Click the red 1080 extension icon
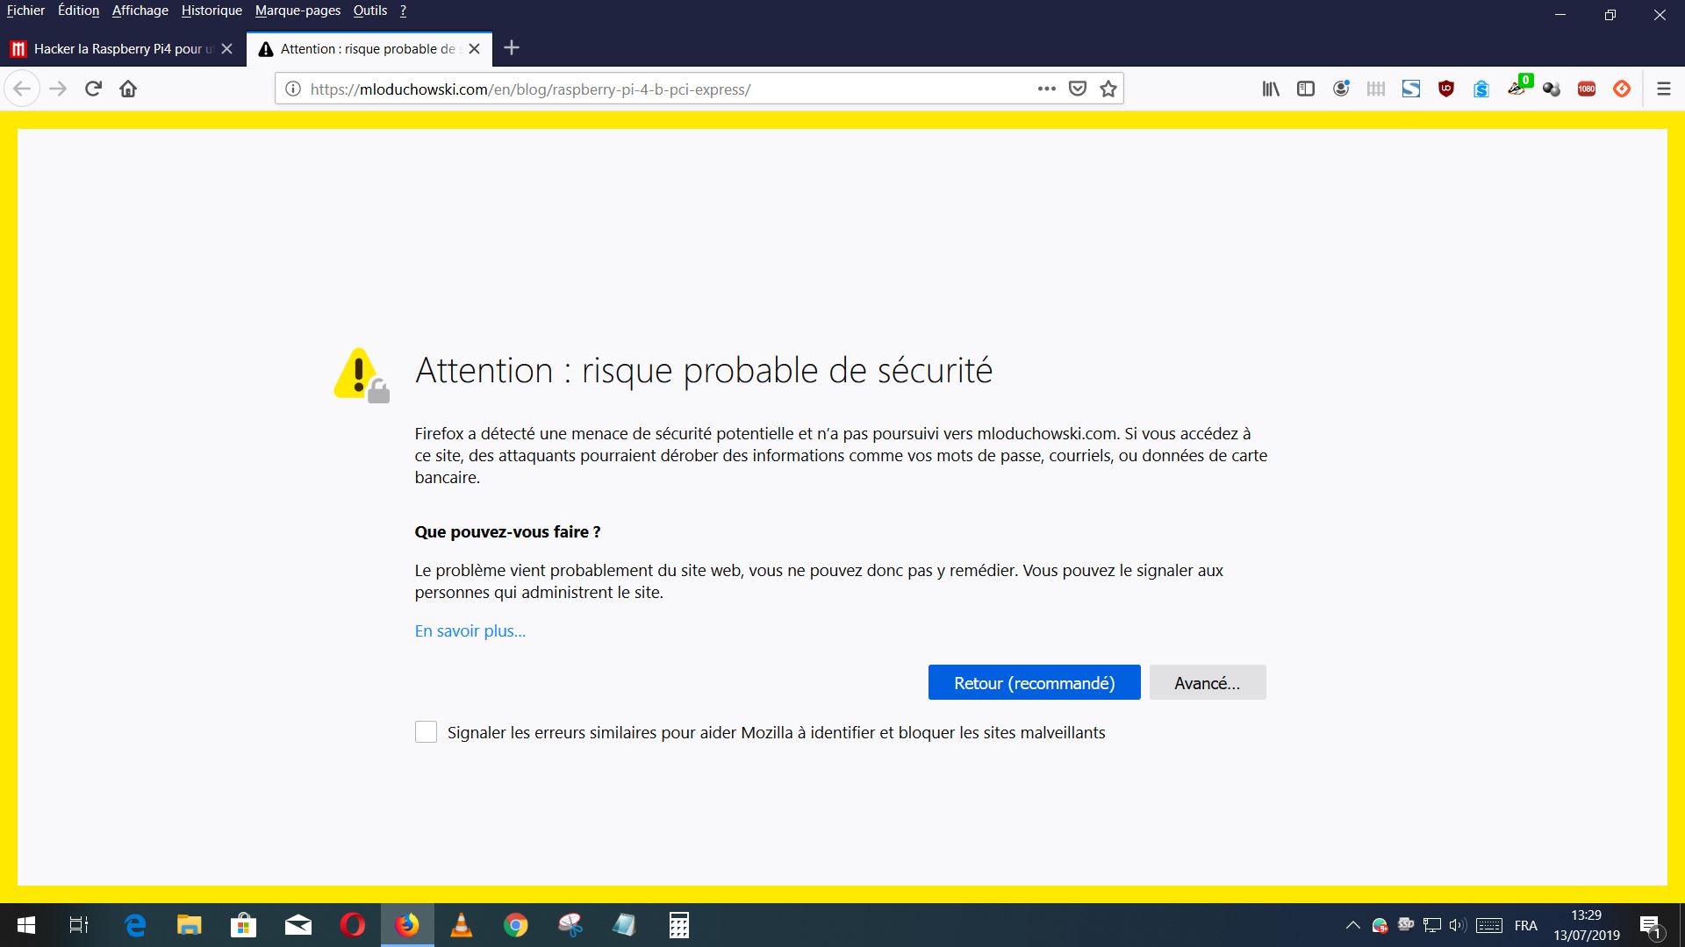 (1587, 89)
